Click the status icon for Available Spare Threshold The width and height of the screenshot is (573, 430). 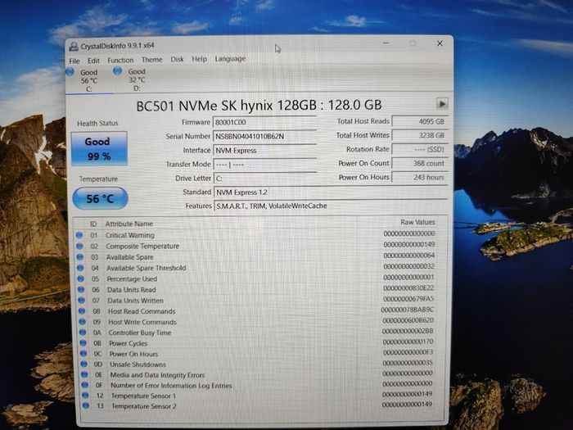coord(80,268)
